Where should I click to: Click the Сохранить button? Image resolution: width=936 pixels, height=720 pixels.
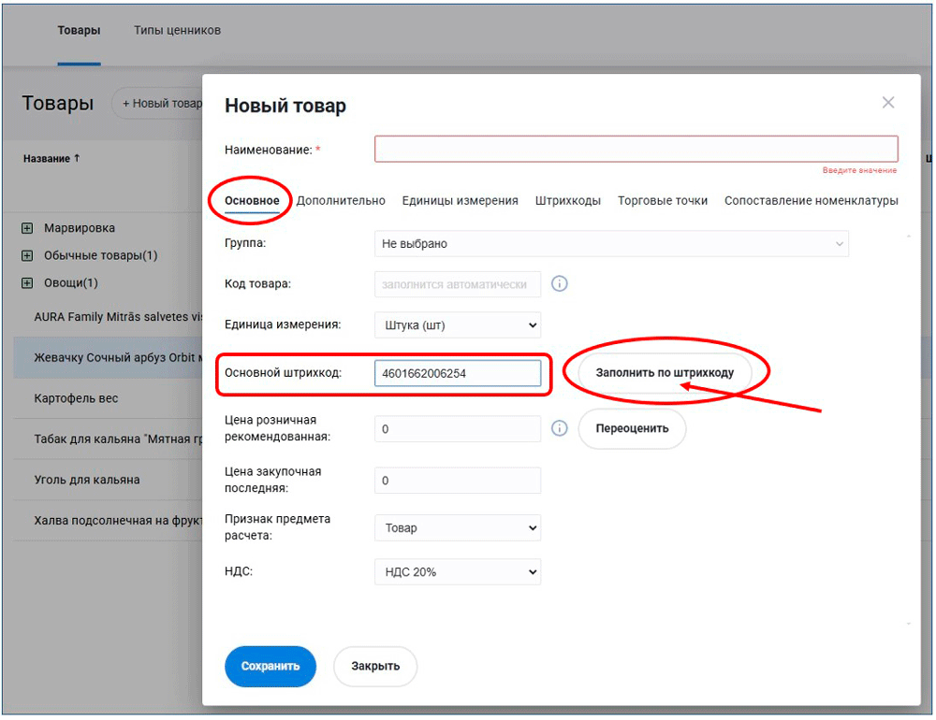click(x=271, y=666)
